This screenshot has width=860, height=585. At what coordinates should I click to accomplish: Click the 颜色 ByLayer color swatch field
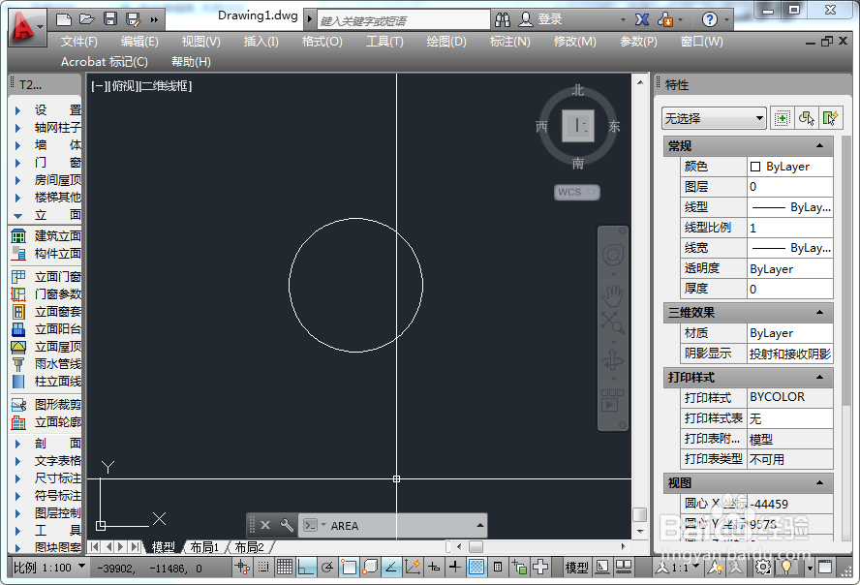[x=790, y=167]
